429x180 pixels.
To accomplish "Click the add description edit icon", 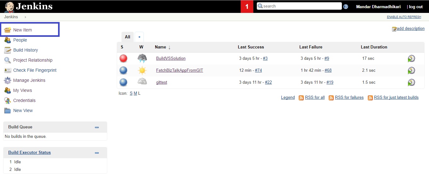I will (394, 29).
